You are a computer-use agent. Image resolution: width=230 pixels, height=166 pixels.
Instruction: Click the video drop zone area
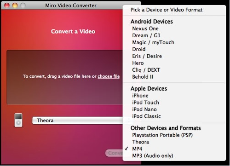coord(65,77)
